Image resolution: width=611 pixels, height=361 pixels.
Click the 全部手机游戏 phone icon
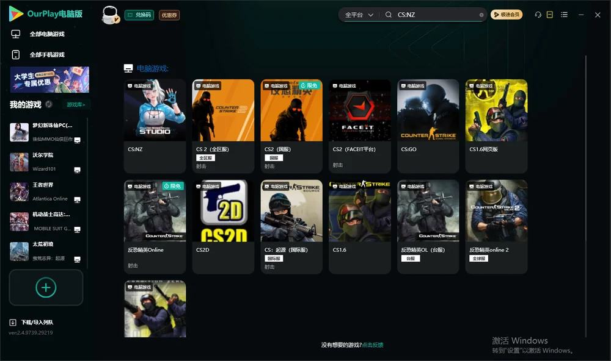tap(16, 54)
